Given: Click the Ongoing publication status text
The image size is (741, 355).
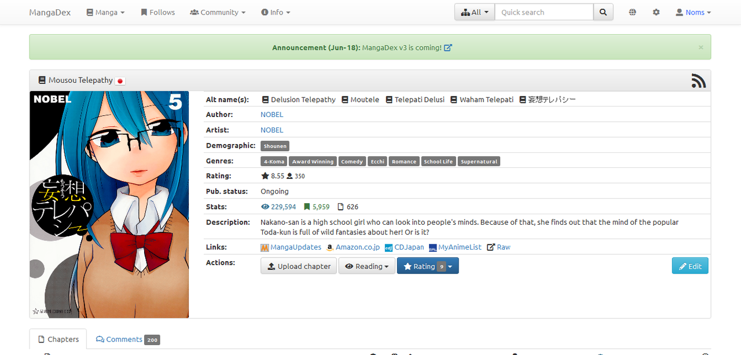Looking at the screenshot, I should [x=274, y=192].
